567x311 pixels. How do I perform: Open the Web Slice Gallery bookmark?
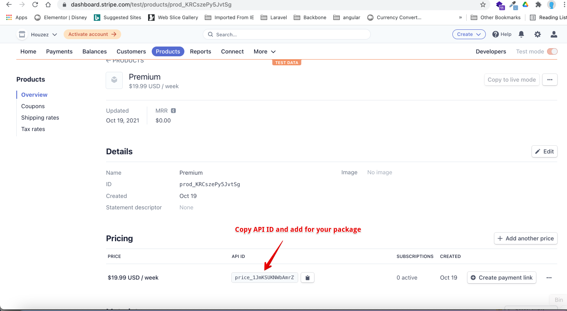point(173,18)
